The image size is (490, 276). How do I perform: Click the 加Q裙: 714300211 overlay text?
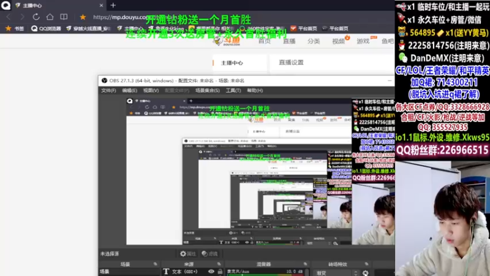pyautogui.click(x=443, y=82)
